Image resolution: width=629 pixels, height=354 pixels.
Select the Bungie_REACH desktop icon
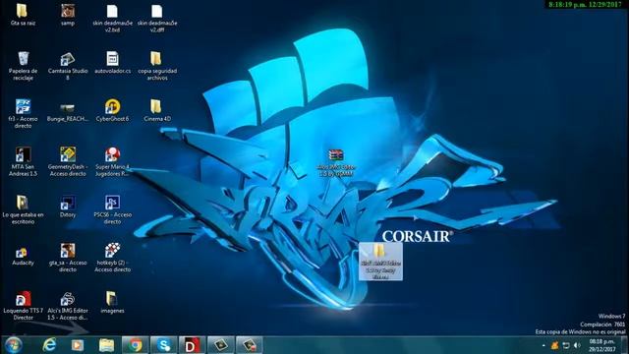tap(68, 112)
